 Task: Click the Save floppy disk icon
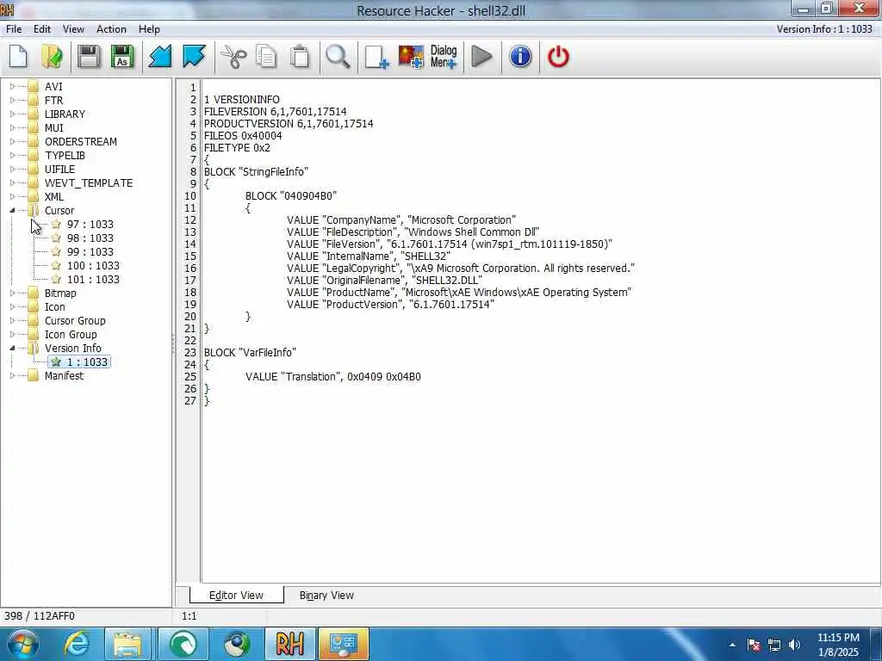(x=89, y=57)
